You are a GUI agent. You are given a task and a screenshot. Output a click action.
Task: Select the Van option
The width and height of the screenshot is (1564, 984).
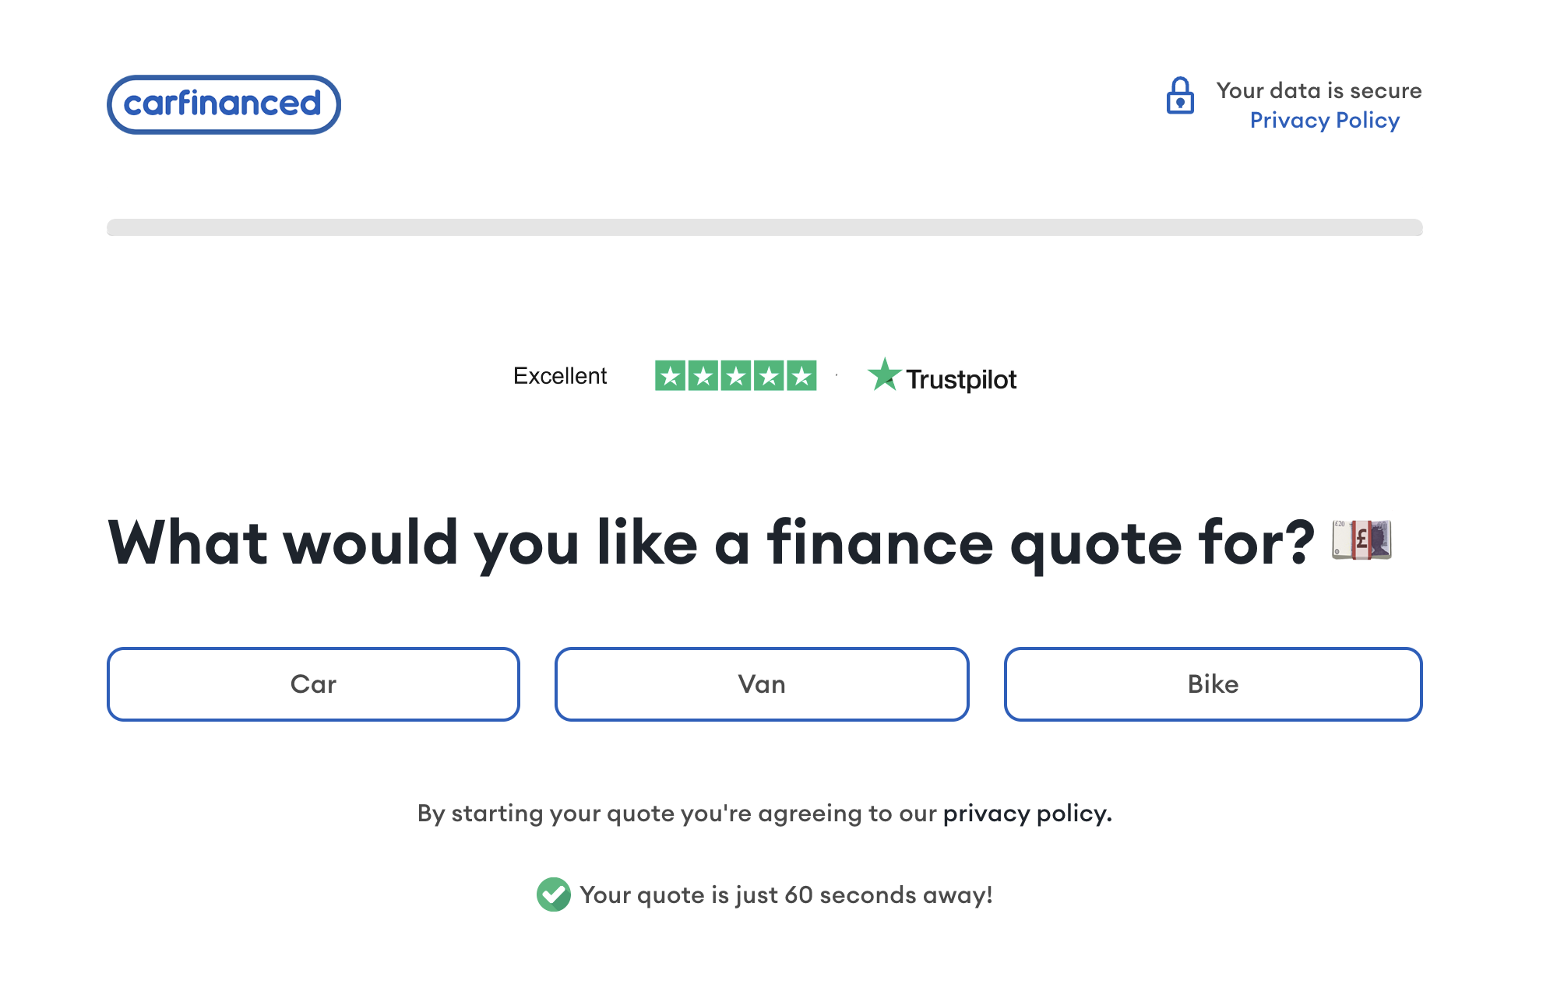click(762, 684)
